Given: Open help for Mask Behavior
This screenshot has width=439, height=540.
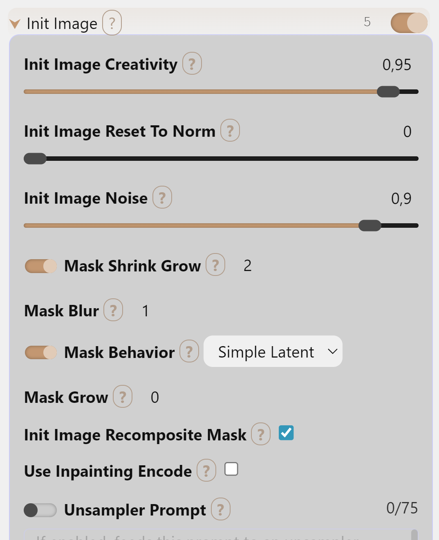Looking at the screenshot, I should [x=189, y=351].
